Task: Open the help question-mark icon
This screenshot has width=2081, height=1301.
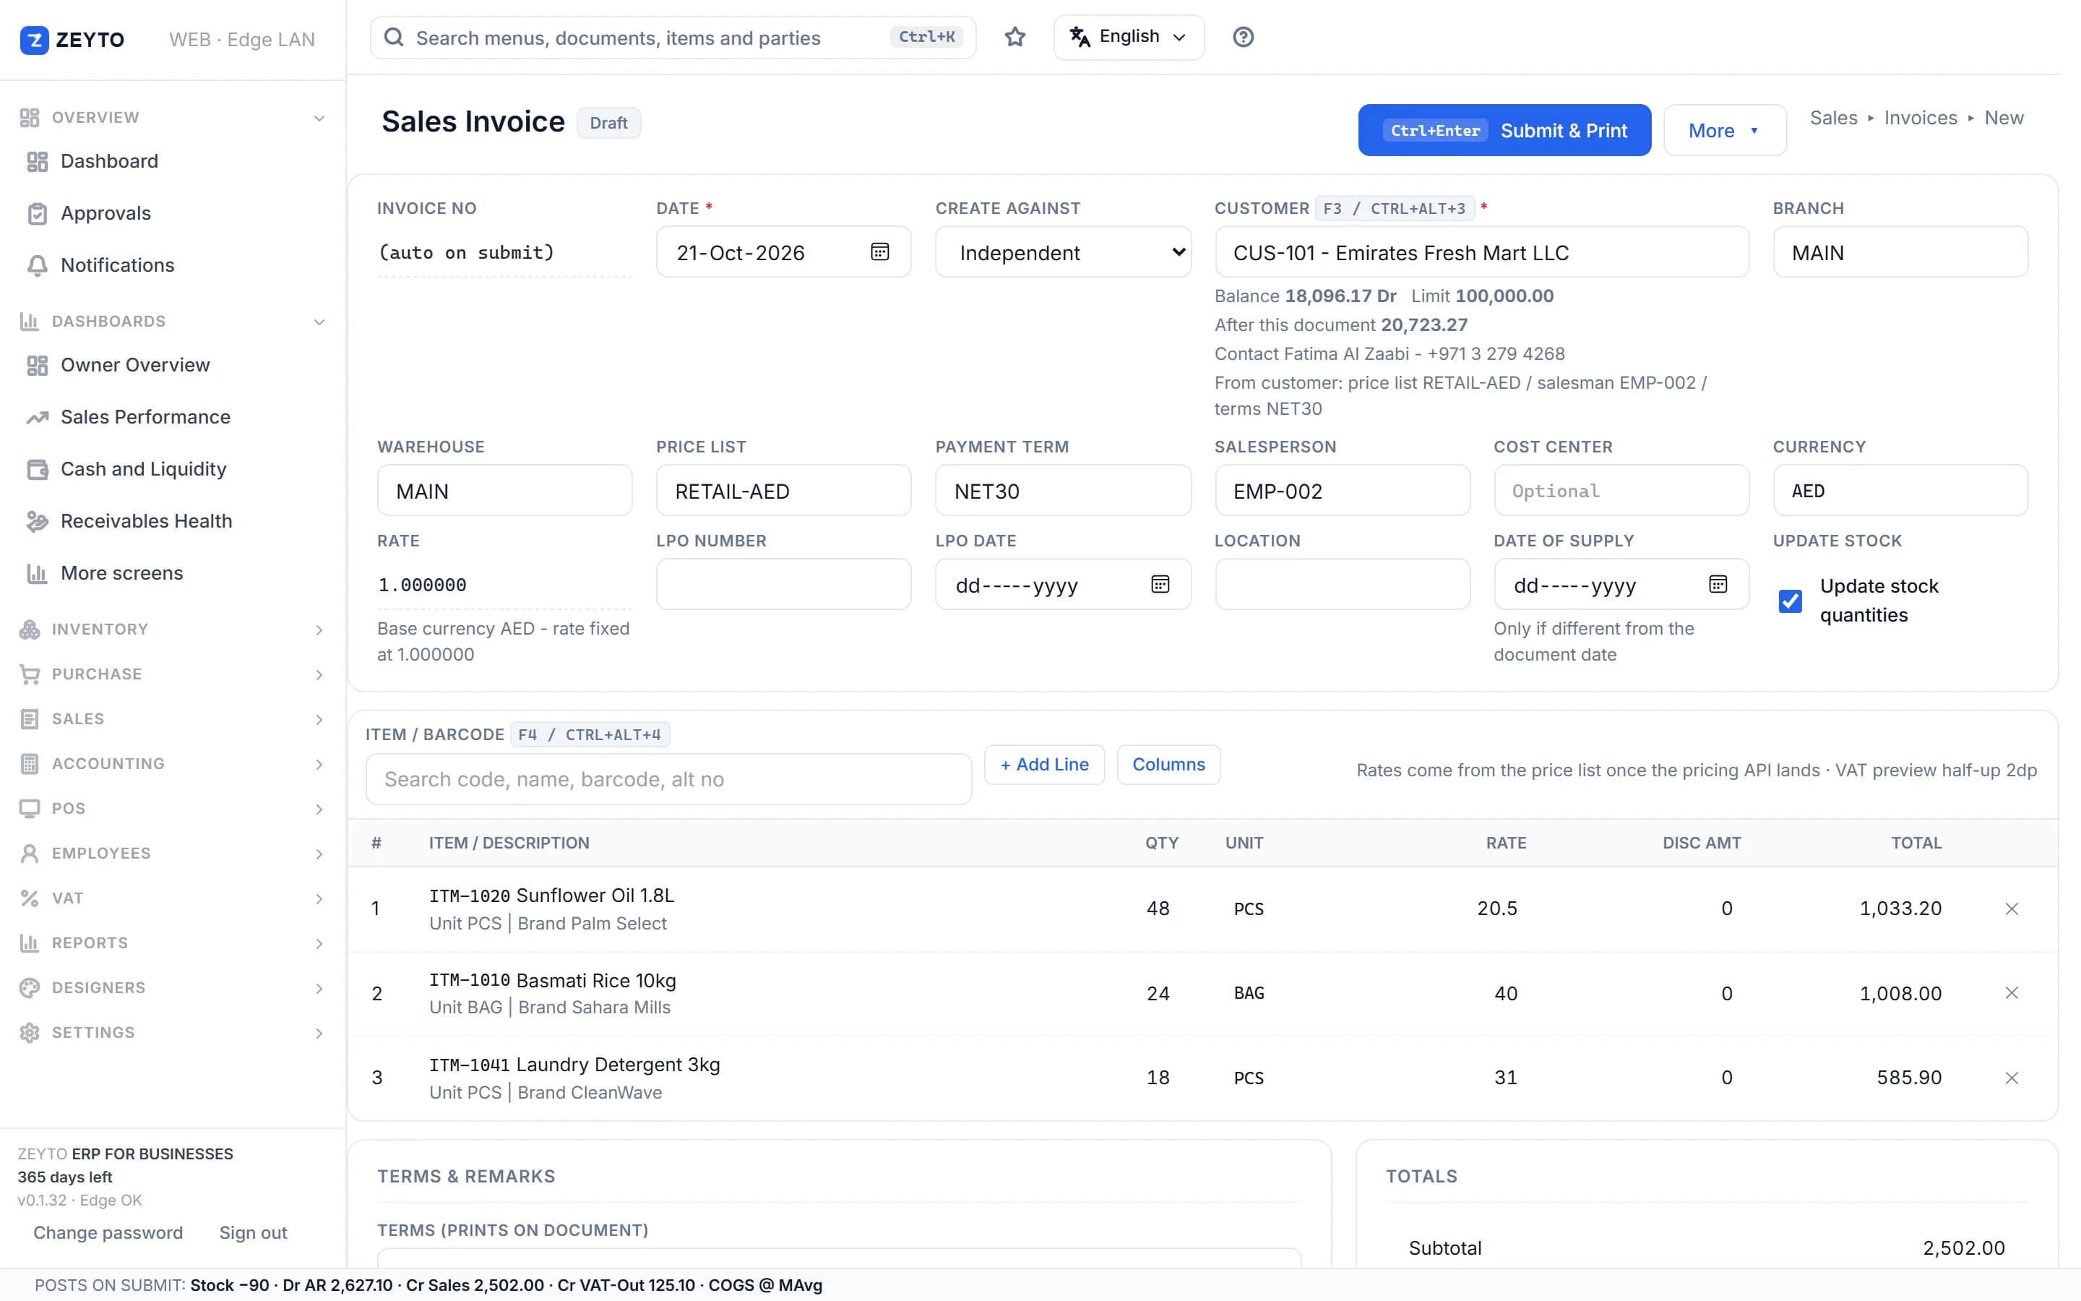Action: [1243, 37]
